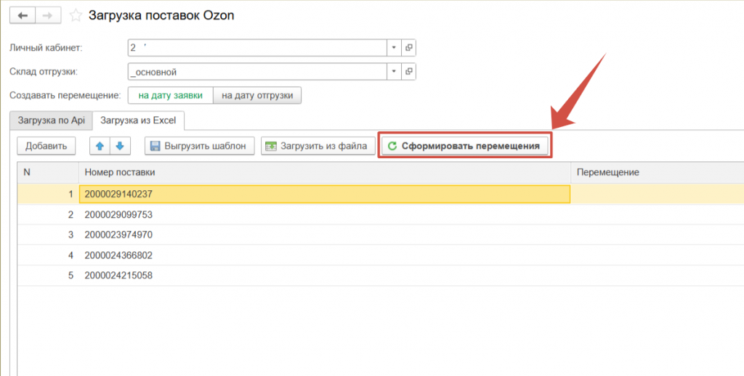Click the forward navigation arrow
This screenshot has height=376, width=744.
[x=48, y=15]
